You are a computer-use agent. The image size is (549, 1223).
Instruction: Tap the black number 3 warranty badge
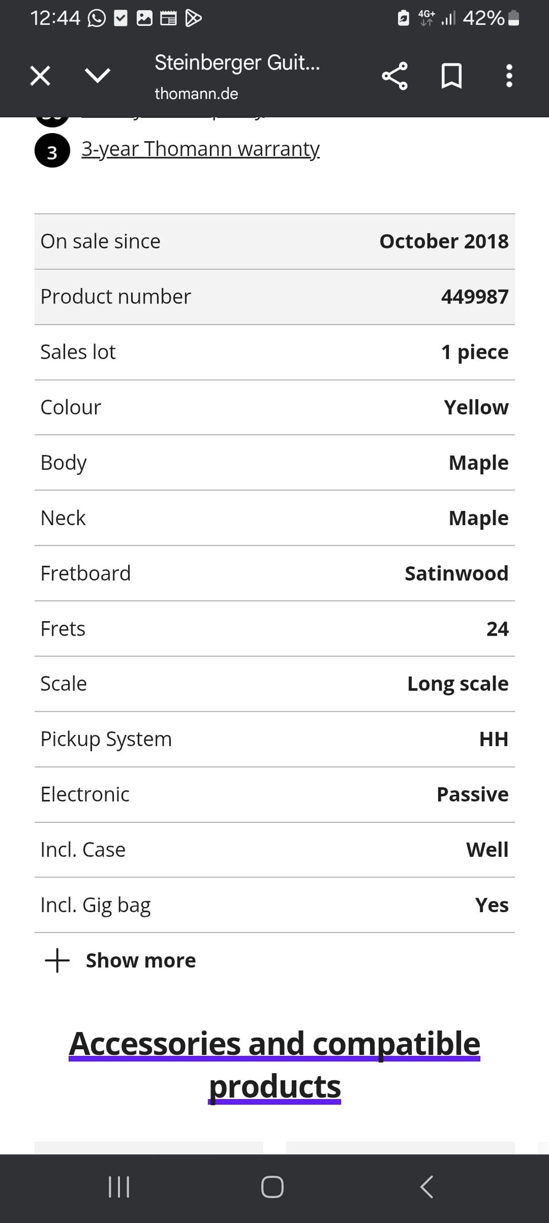52,151
